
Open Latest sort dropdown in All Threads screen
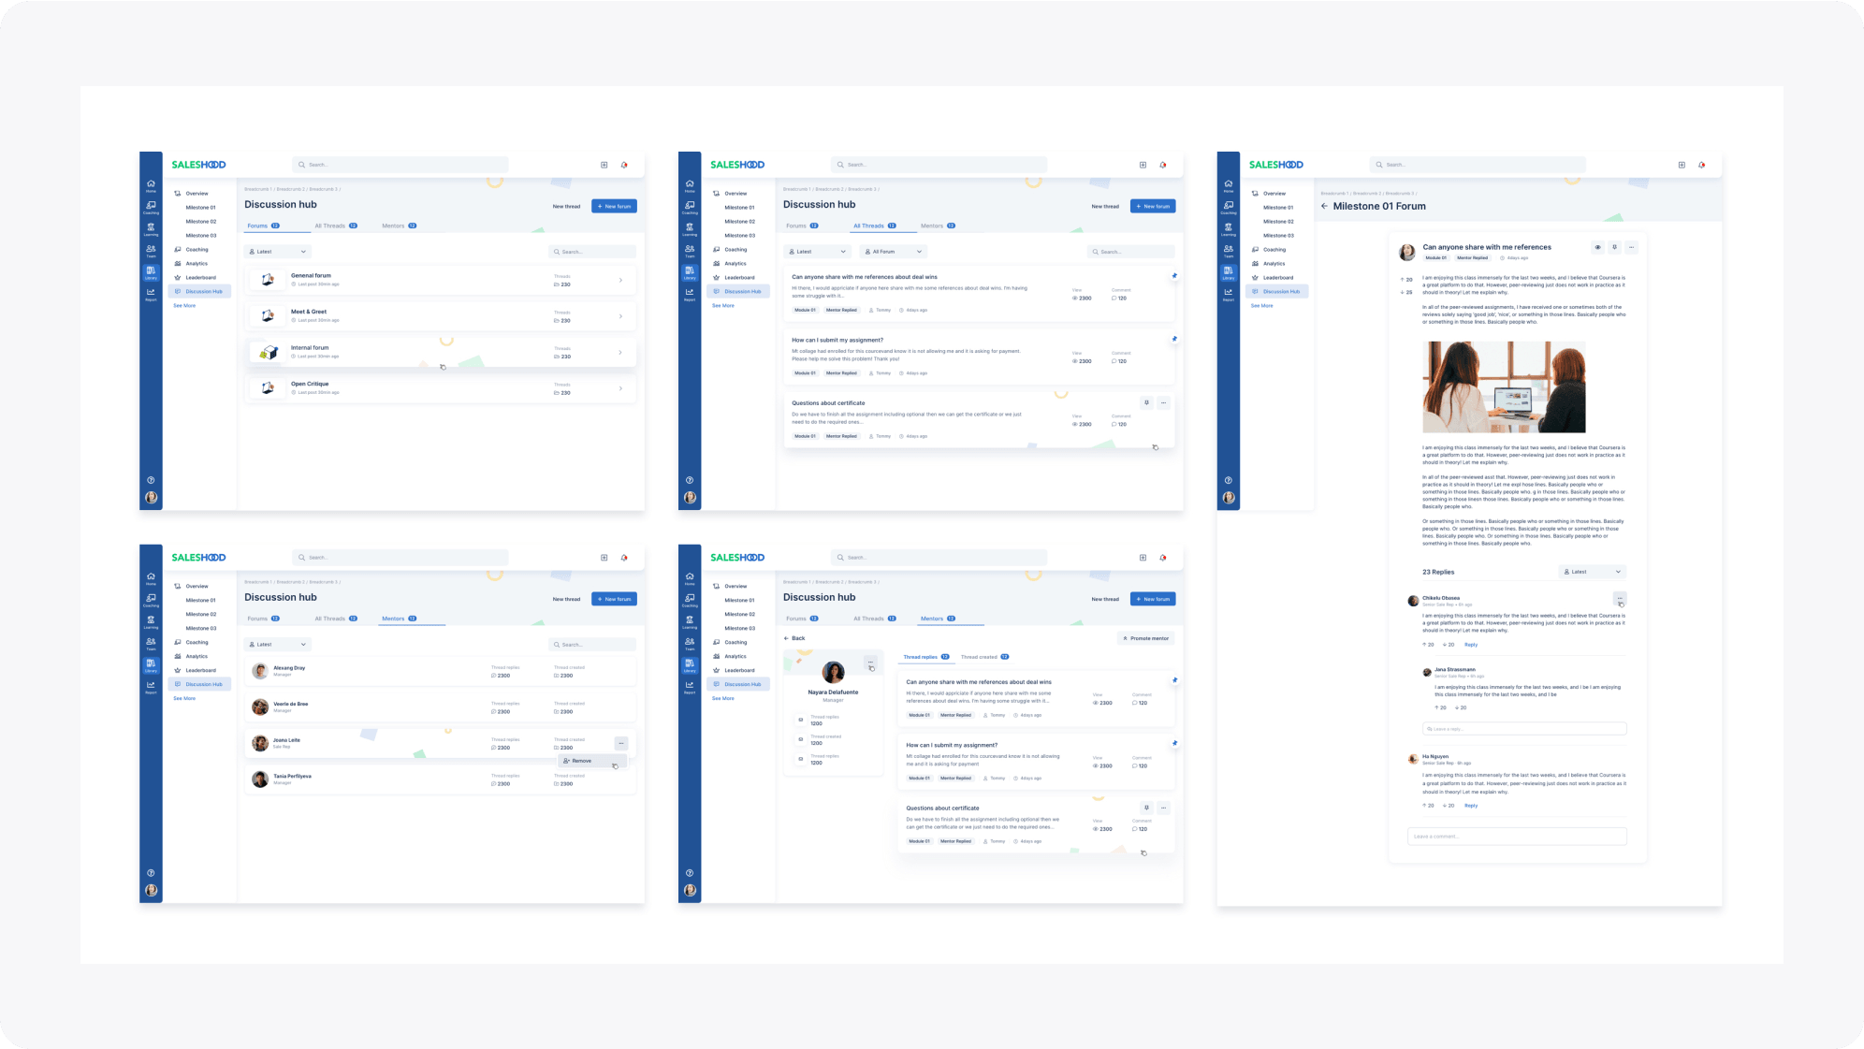[817, 252]
